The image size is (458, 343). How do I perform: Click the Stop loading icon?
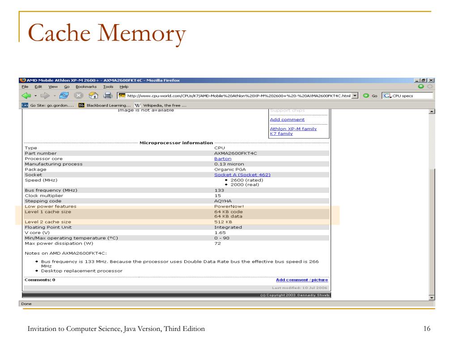tap(78, 96)
